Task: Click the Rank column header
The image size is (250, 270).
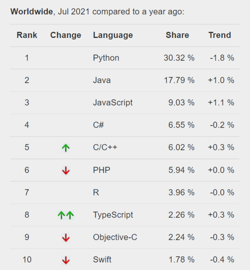Action: [27, 35]
